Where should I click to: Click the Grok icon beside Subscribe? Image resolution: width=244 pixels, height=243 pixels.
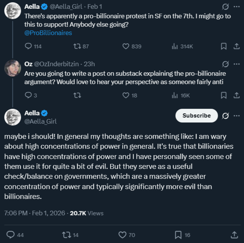coord(225,116)
